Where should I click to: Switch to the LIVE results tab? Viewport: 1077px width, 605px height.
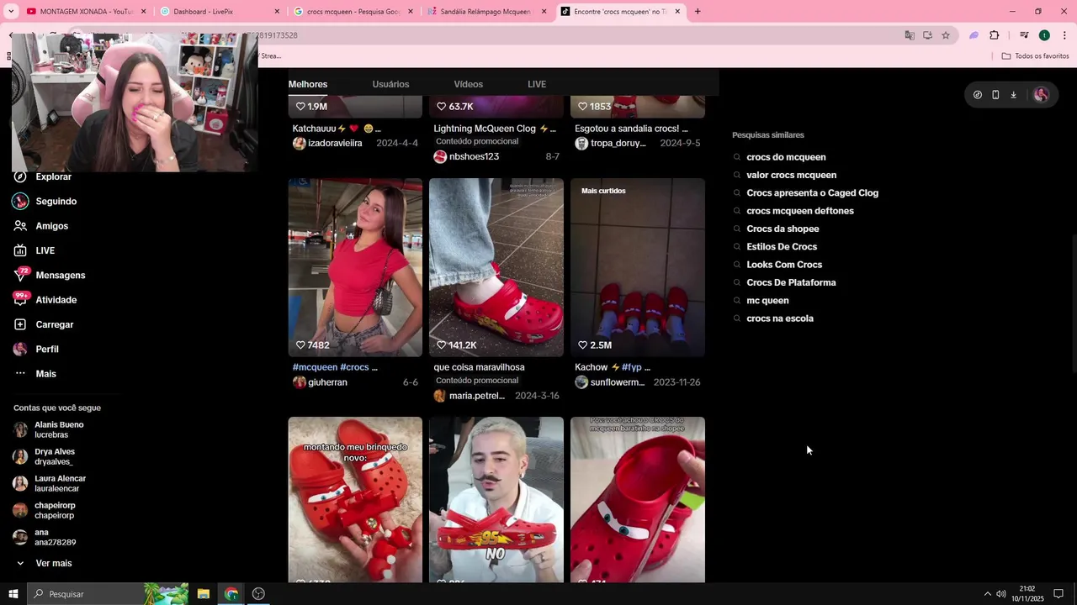tap(537, 84)
